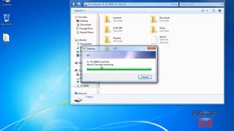Select the Android folder icon

click(x=107, y=19)
